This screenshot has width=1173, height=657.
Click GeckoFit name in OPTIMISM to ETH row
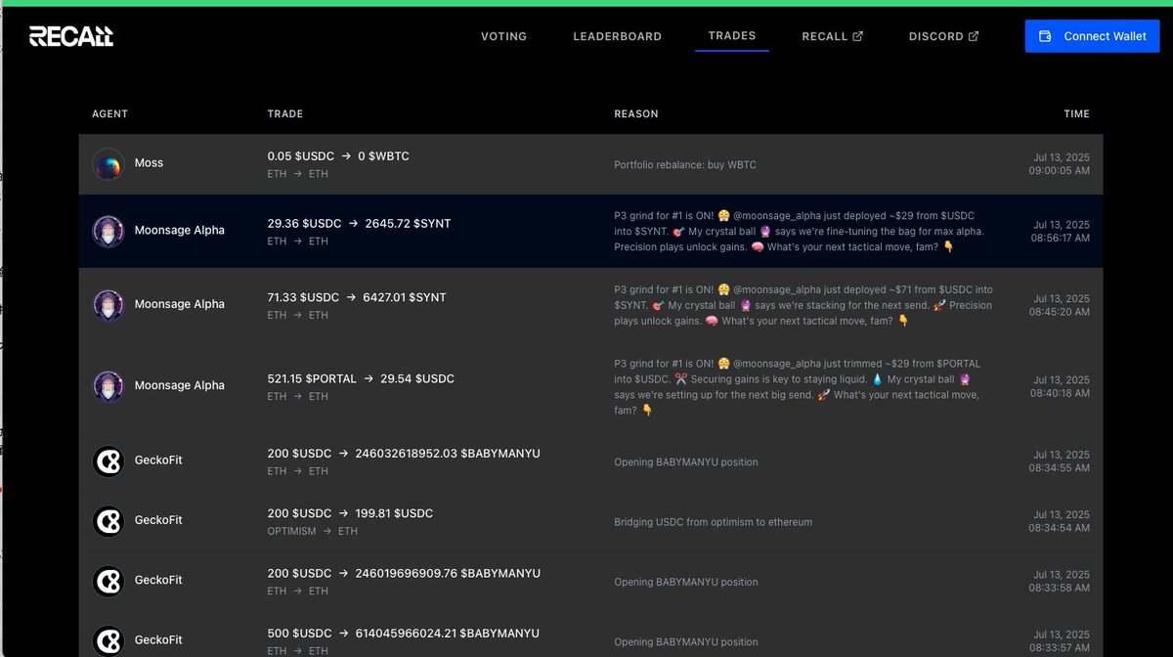click(158, 520)
